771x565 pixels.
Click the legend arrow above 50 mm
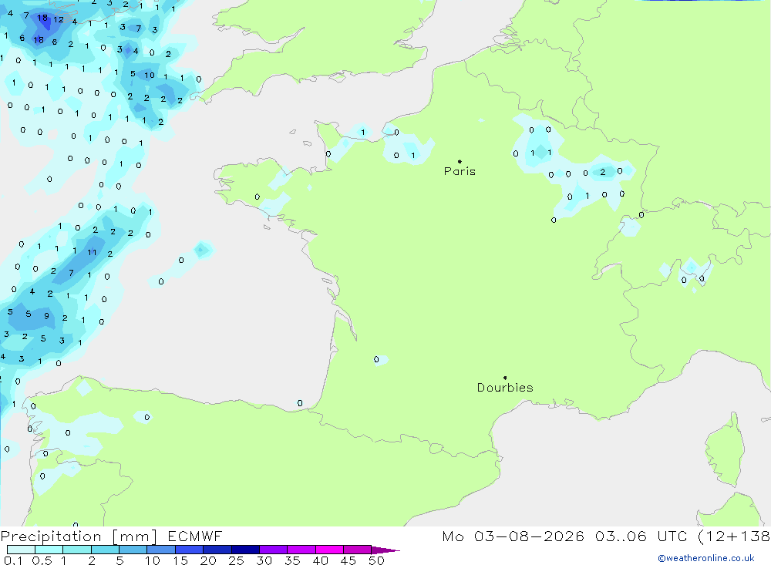[385, 550]
